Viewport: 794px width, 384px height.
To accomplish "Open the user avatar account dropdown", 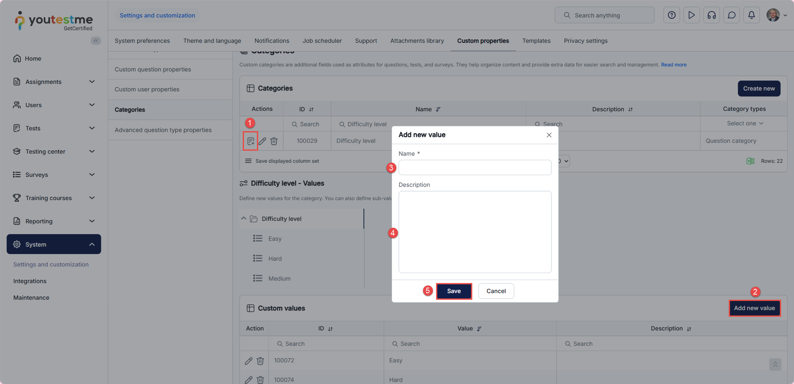I will click(777, 15).
